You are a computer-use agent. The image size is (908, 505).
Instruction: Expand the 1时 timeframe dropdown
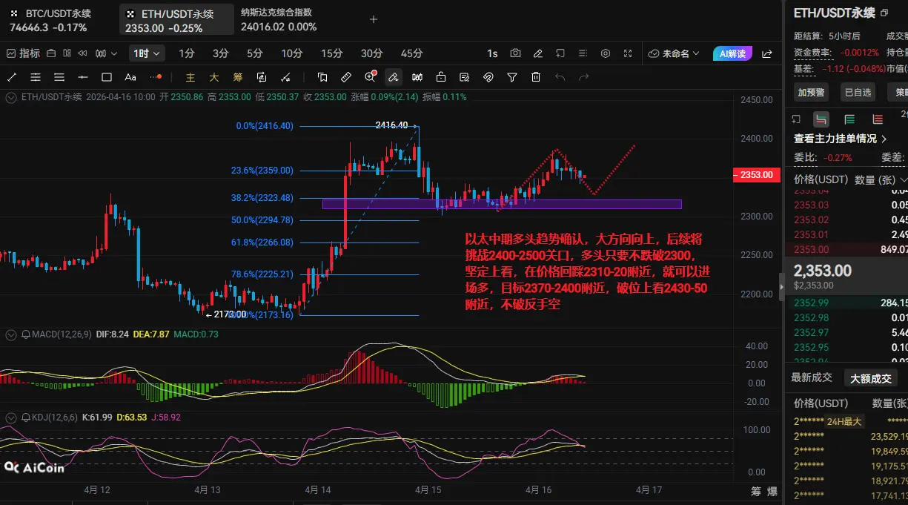146,53
